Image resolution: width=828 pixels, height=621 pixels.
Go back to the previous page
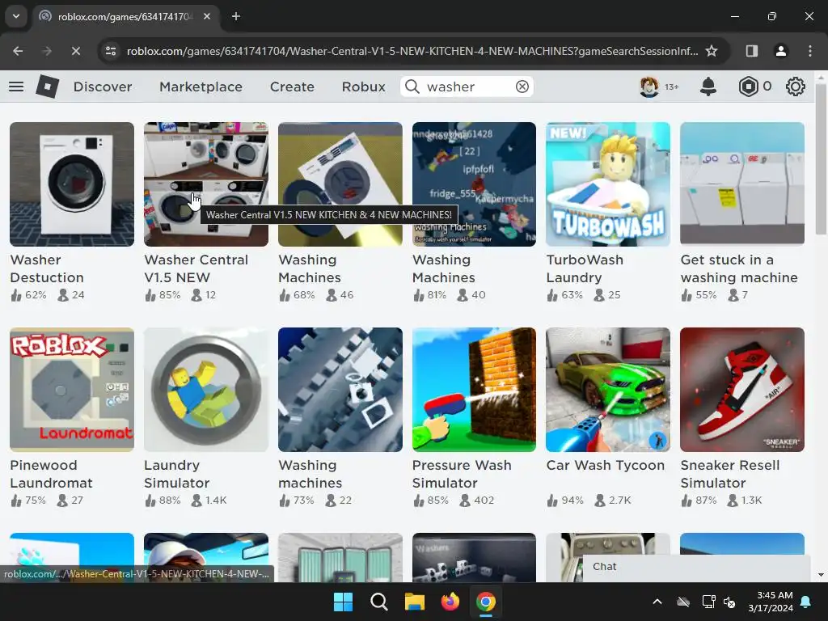(18, 51)
